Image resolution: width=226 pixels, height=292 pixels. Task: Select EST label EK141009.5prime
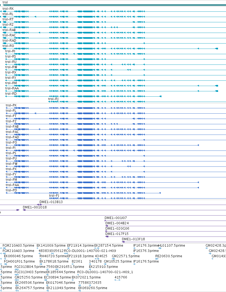click(51, 246)
